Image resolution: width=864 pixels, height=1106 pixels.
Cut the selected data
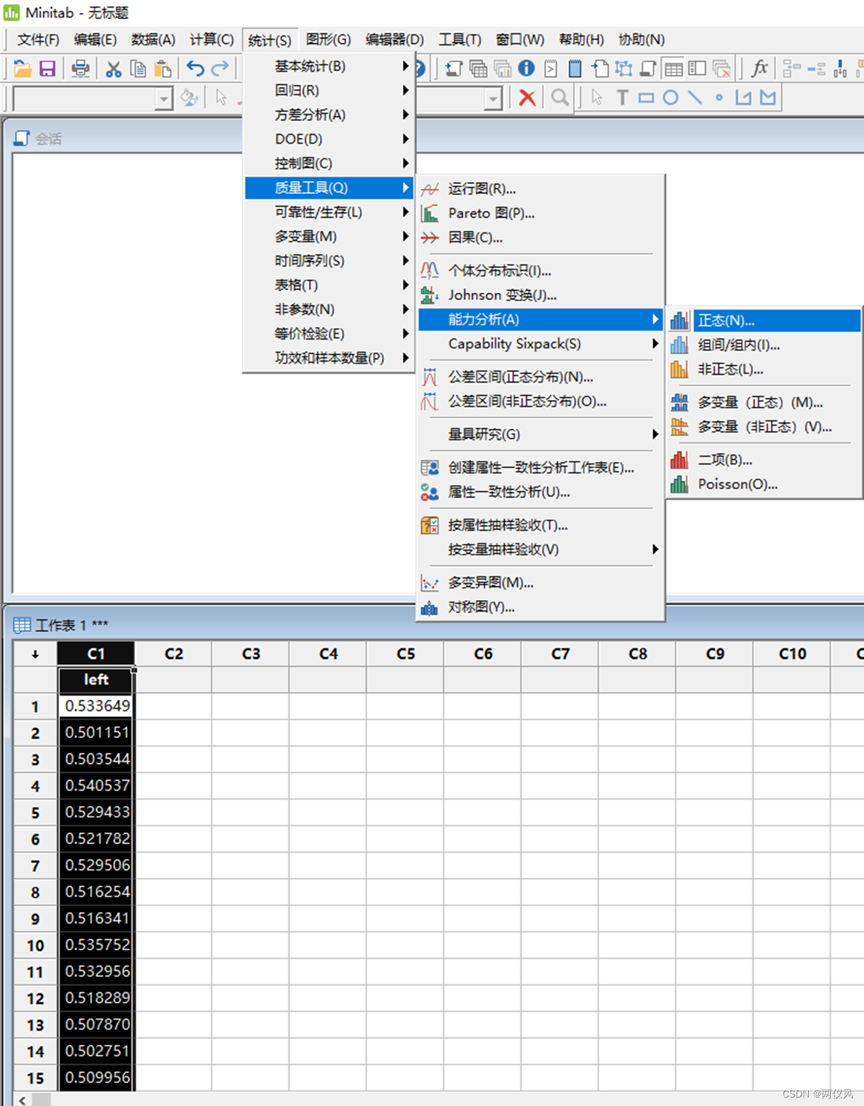coord(113,69)
